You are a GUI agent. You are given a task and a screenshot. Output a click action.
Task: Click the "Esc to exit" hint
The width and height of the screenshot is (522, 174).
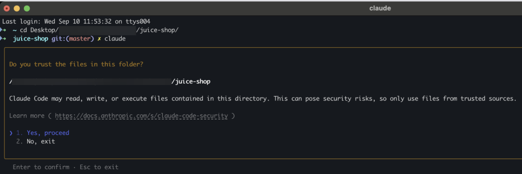(x=99, y=167)
